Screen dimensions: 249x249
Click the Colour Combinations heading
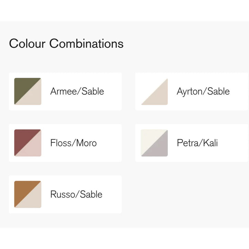66,44
